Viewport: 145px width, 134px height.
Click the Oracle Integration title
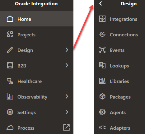pos(36,4)
